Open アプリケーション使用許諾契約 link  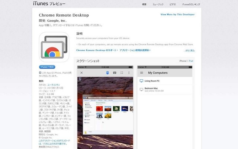135,50
